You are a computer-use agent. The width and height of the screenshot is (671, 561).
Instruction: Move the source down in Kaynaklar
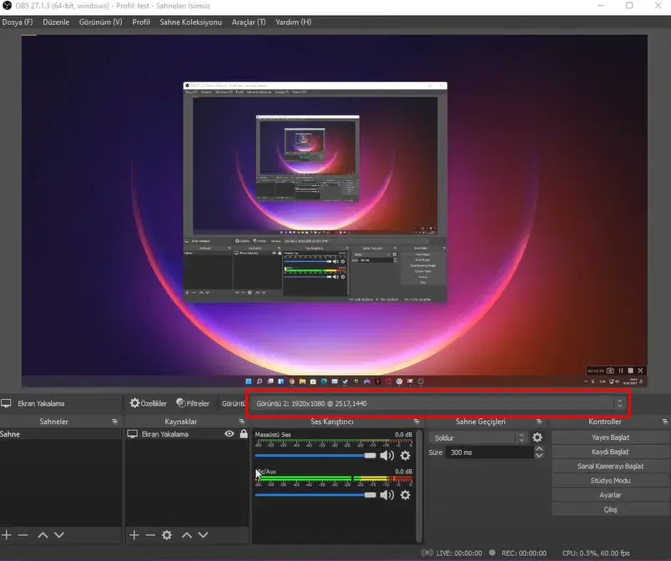click(204, 535)
